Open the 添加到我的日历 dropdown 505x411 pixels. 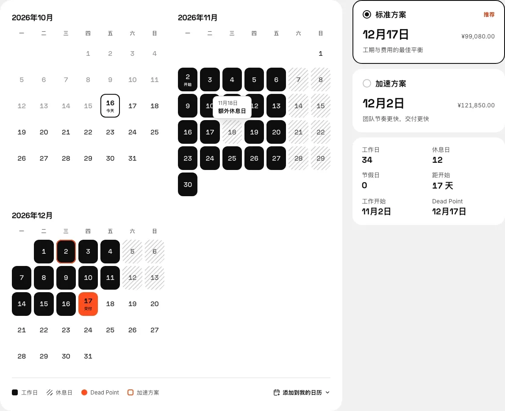pos(302,392)
